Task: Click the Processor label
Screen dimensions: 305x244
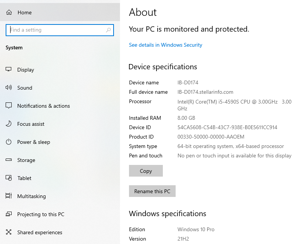Action: (140, 101)
